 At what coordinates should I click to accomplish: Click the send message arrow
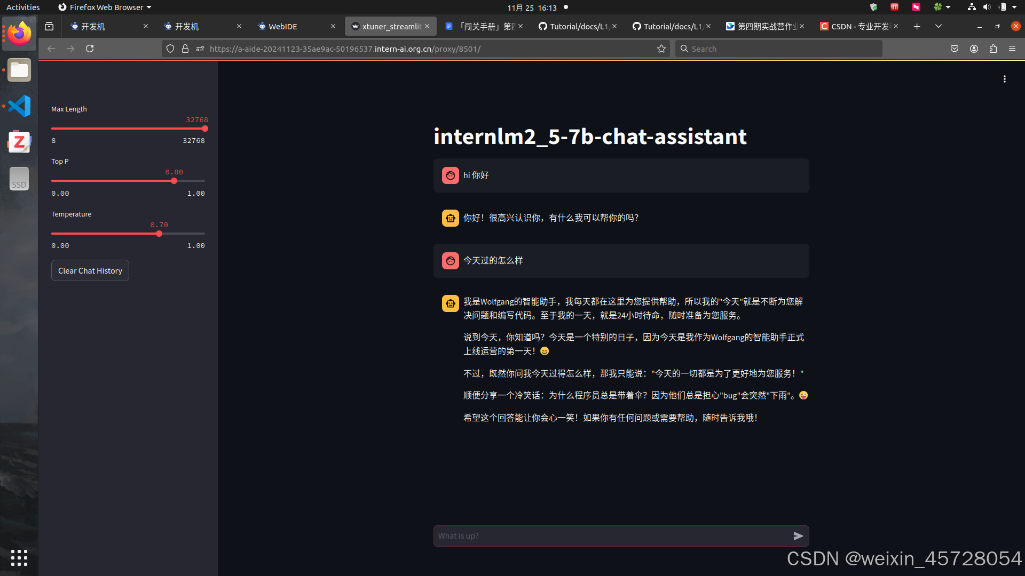798,535
